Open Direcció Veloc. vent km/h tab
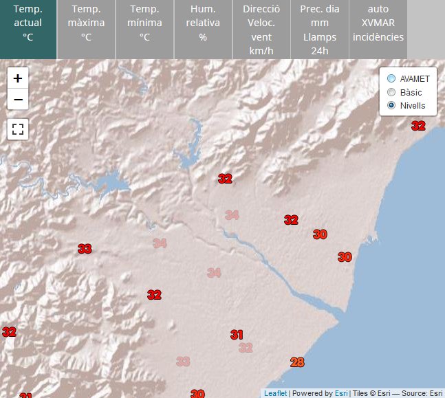The height and width of the screenshot is (398, 445). coord(261,30)
